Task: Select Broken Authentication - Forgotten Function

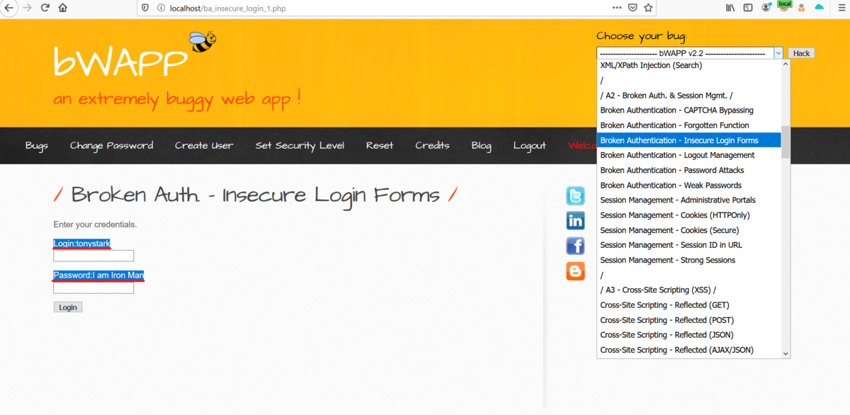Action: [689, 125]
